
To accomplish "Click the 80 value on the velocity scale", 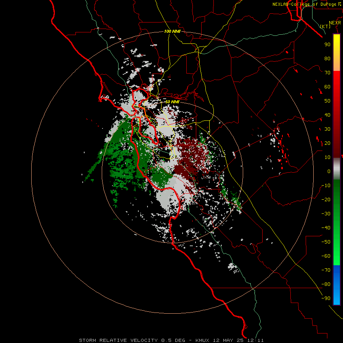I will [327, 59].
